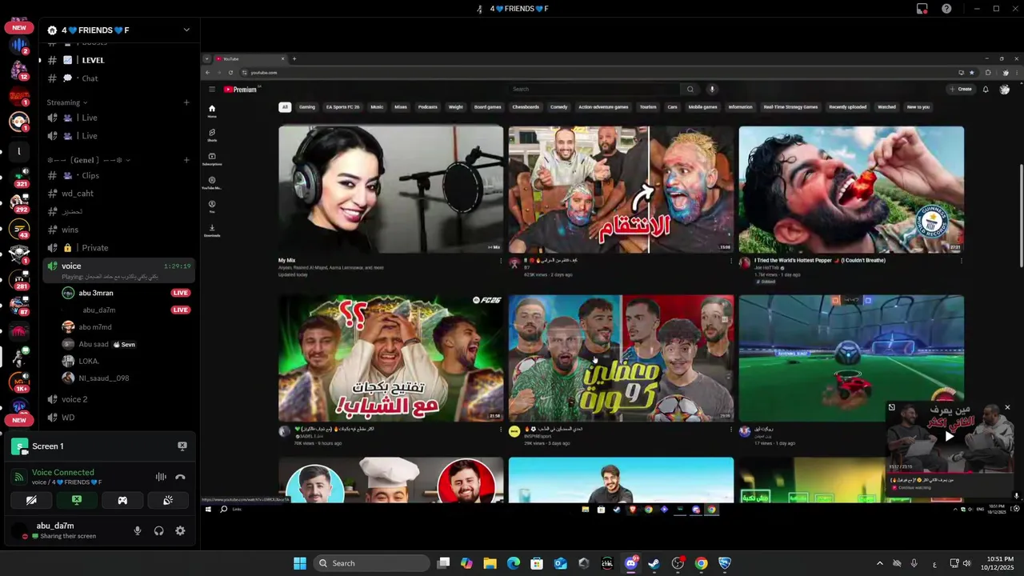Disconnect from voice with hang-up icon
The width and height of the screenshot is (1024, 576).
[x=181, y=477]
